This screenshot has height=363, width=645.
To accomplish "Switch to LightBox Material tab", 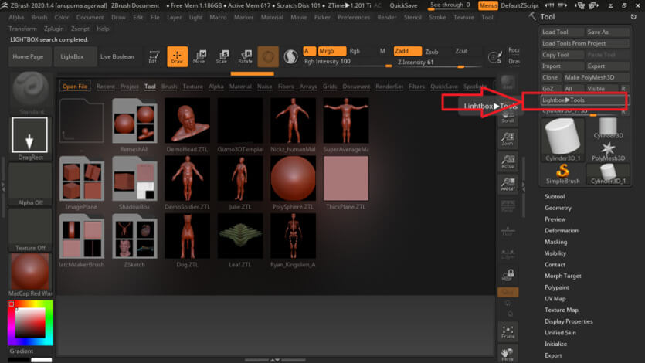I will (x=240, y=87).
